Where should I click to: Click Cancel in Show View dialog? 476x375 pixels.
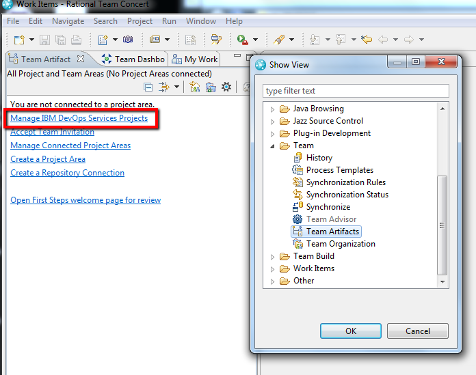pos(418,331)
